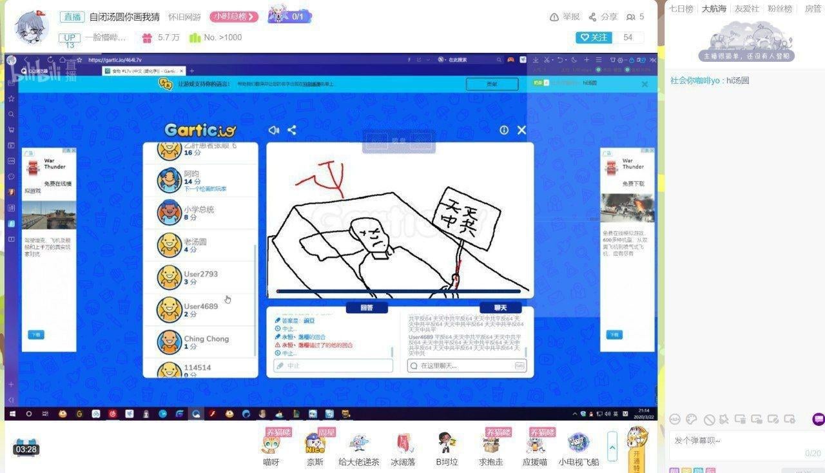
Task: Send the 求抱走 gift
Action: pos(490,447)
